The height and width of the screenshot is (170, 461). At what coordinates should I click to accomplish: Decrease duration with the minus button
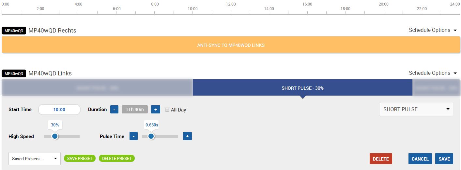(x=114, y=110)
